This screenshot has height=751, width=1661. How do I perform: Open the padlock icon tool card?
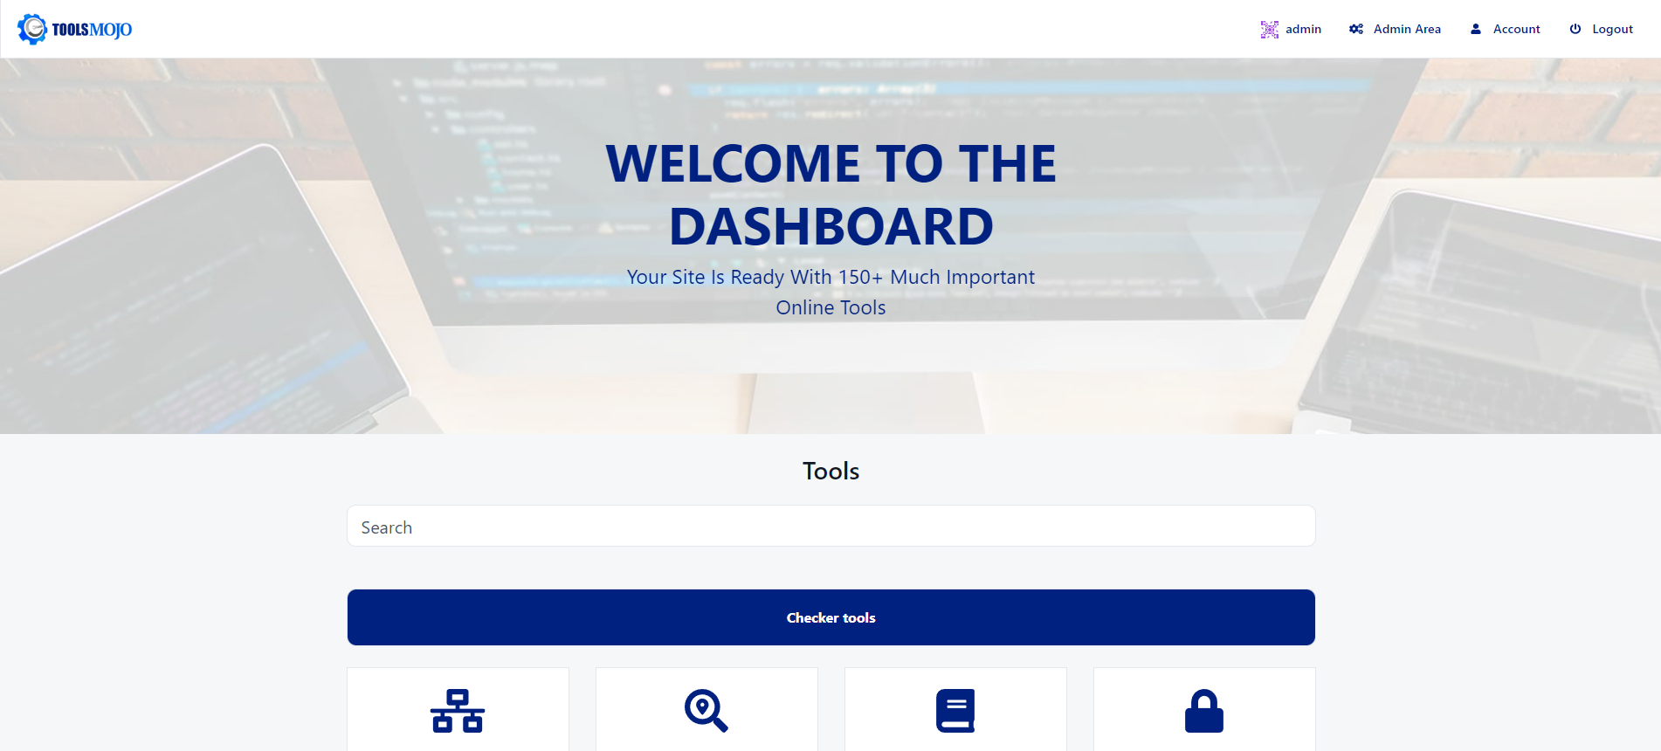pos(1203,710)
